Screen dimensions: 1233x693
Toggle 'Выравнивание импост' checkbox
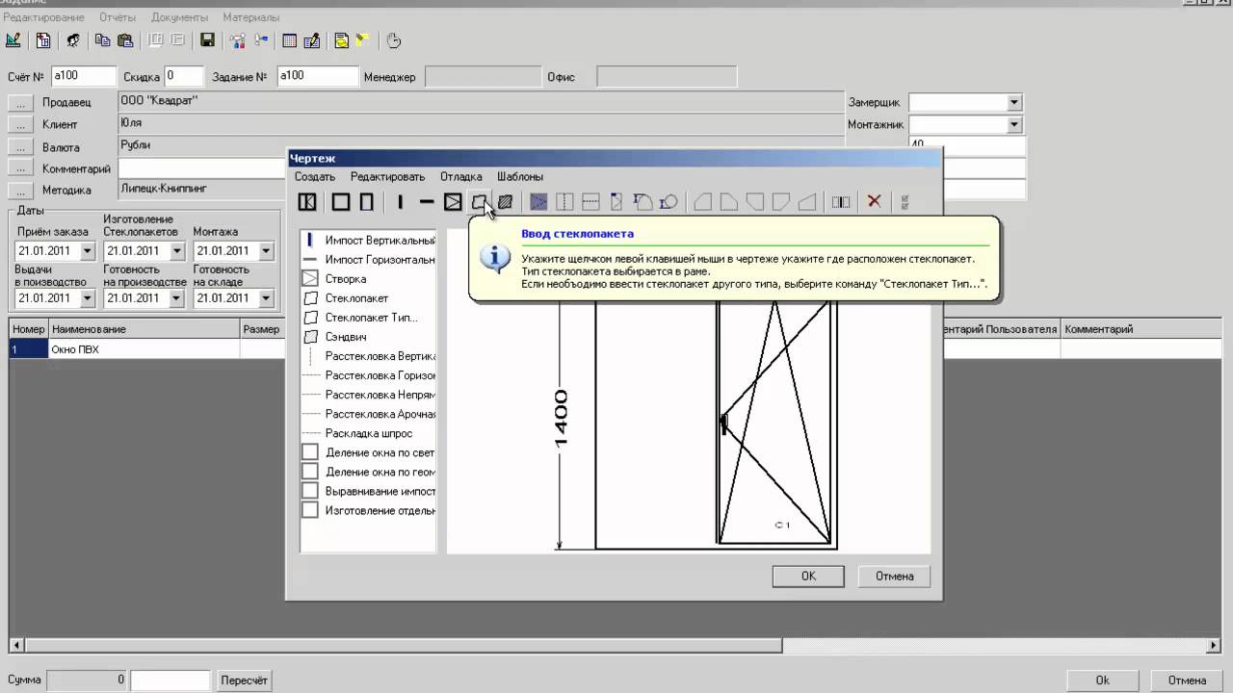point(310,491)
